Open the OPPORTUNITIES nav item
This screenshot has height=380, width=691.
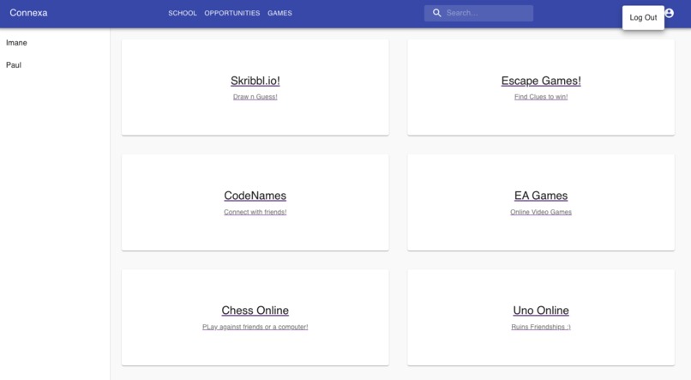pyautogui.click(x=231, y=13)
